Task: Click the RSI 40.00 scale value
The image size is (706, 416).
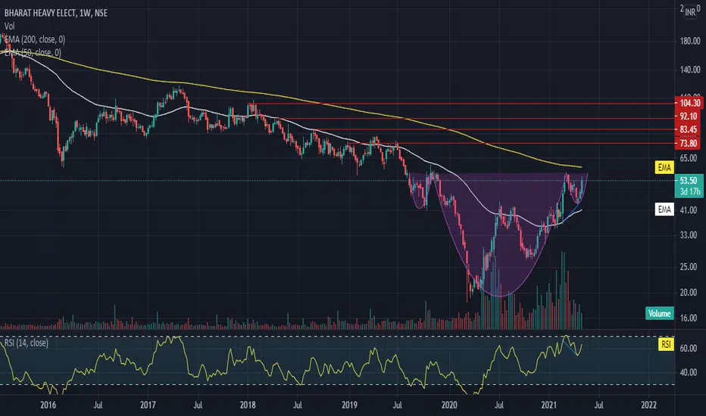Action: coord(689,373)
